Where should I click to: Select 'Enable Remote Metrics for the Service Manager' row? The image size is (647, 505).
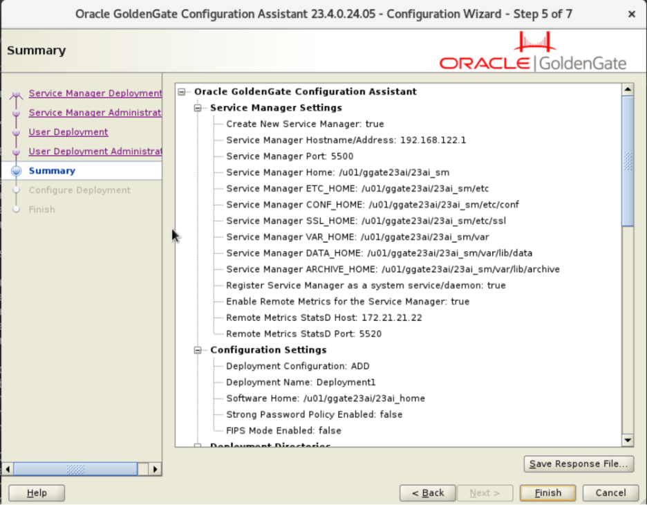[348, 302]
